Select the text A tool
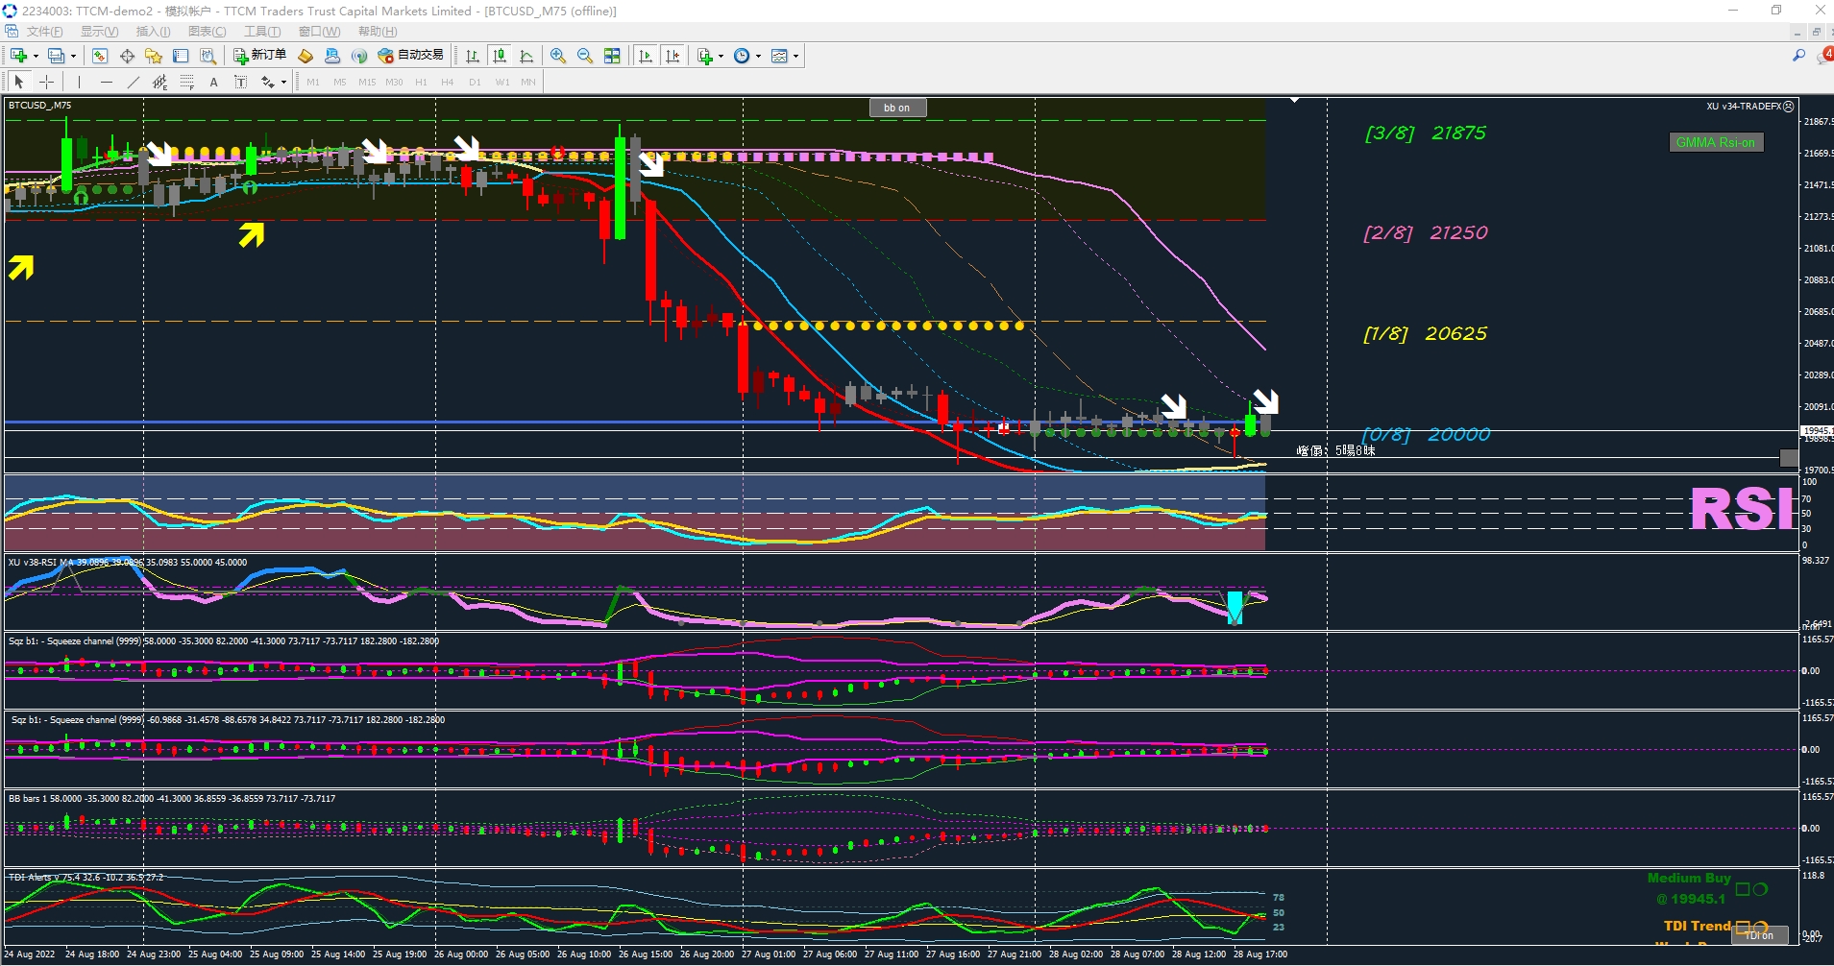Screen dimensions: 1834x966 tap(213, 82)
